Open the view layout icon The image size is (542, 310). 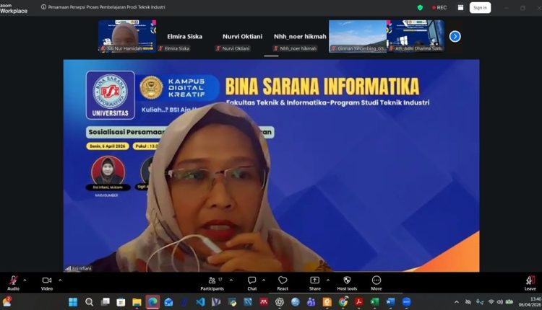[x=460, y=8]
